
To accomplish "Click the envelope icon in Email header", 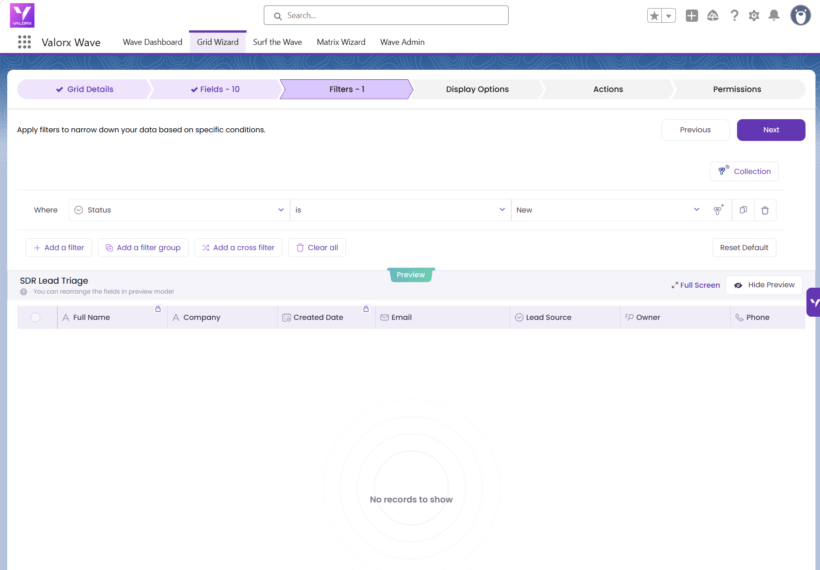I will click(384, 318).
